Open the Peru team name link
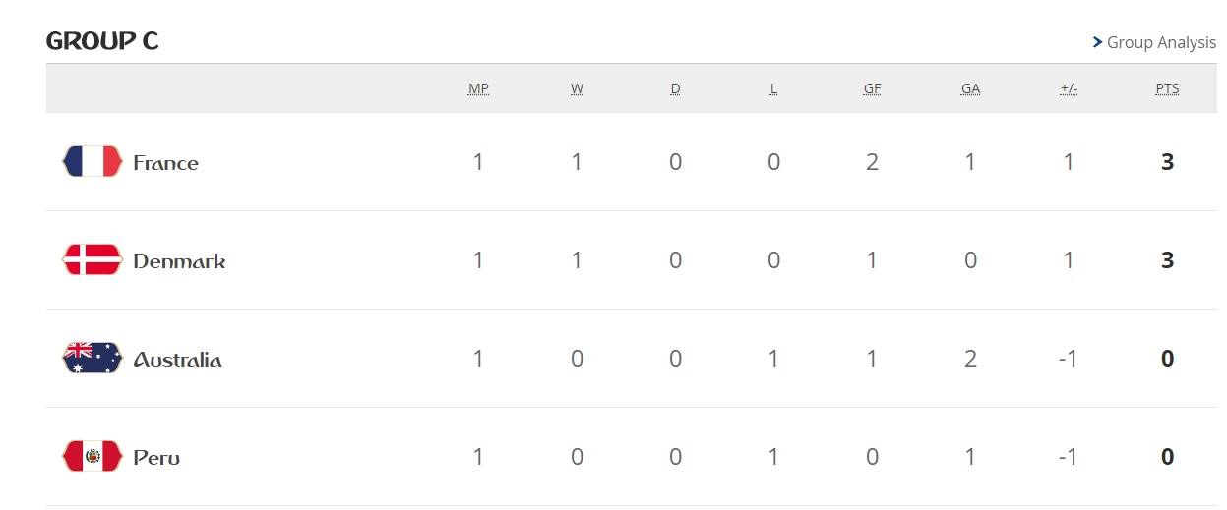1227x510 pixels. click(x=156, y=458)
